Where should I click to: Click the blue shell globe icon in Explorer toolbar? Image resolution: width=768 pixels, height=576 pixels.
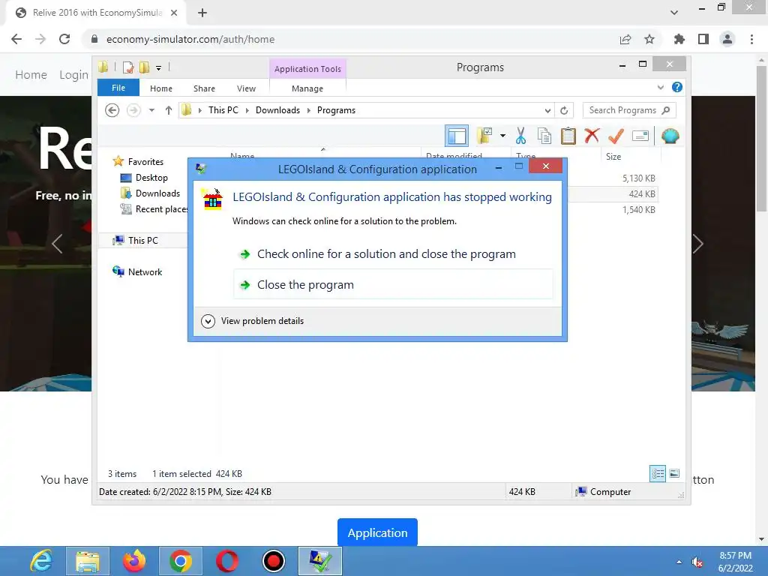click(670, 136)
